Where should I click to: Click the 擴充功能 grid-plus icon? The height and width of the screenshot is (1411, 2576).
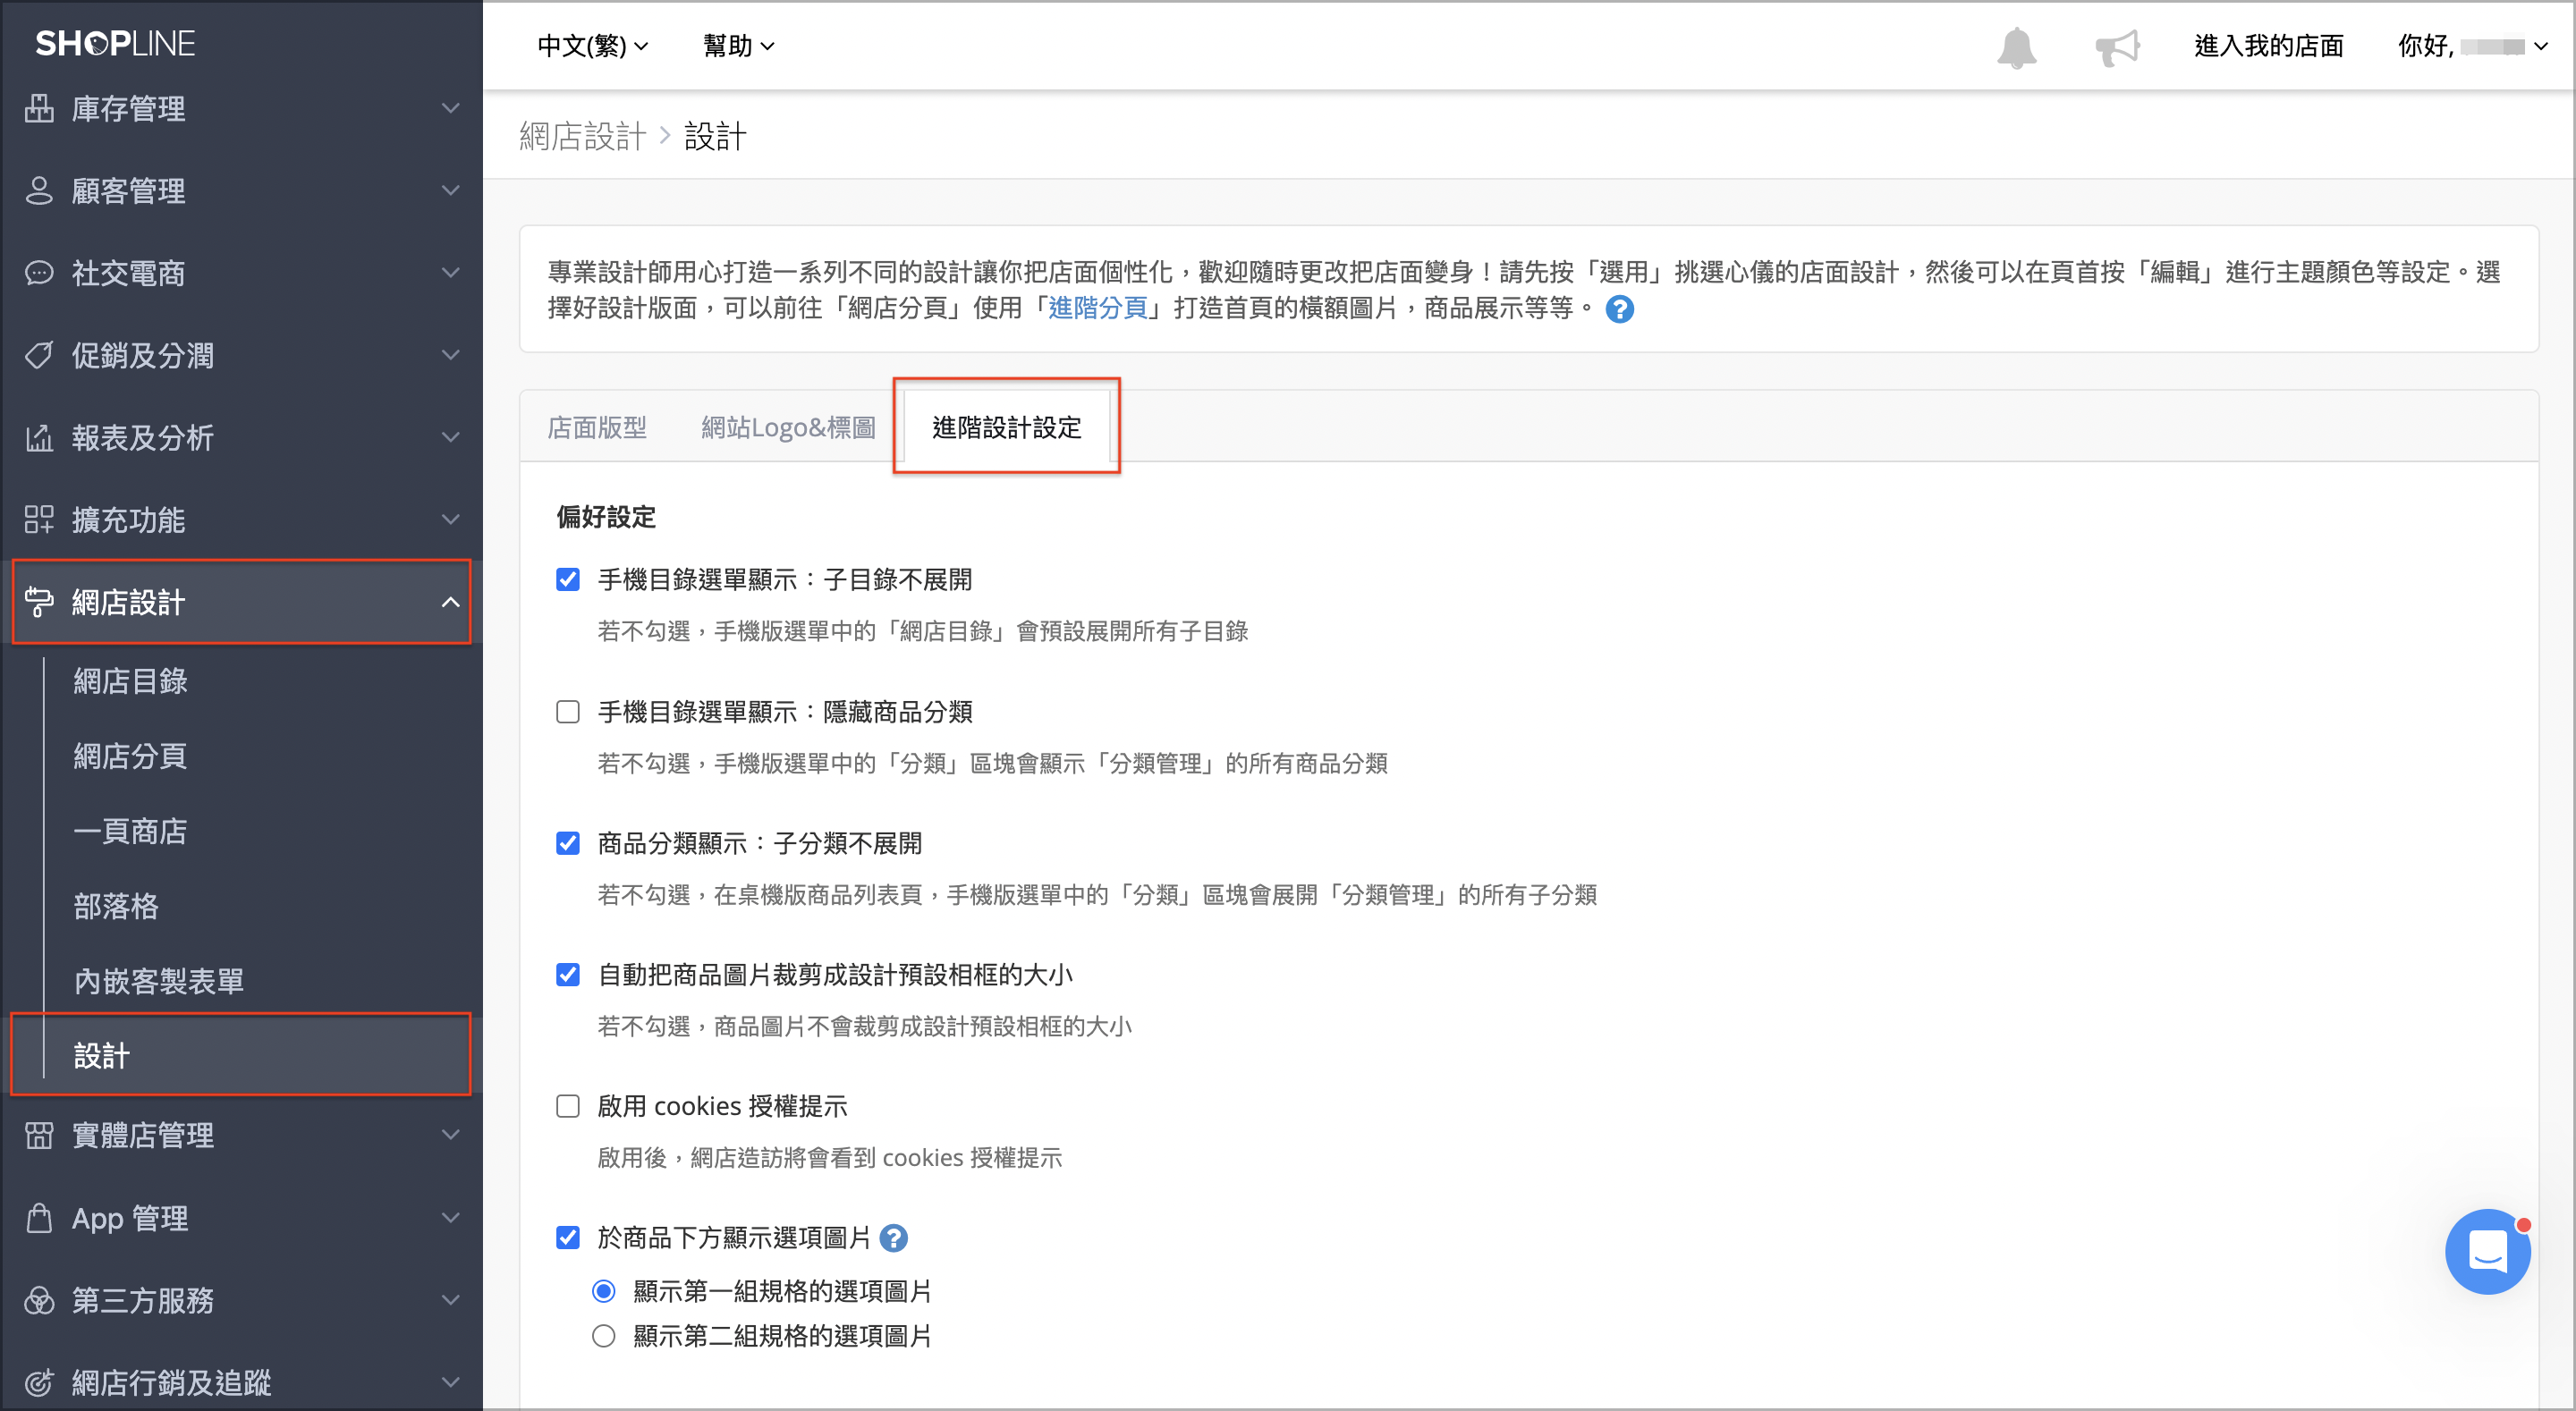(x=39, y=519)
